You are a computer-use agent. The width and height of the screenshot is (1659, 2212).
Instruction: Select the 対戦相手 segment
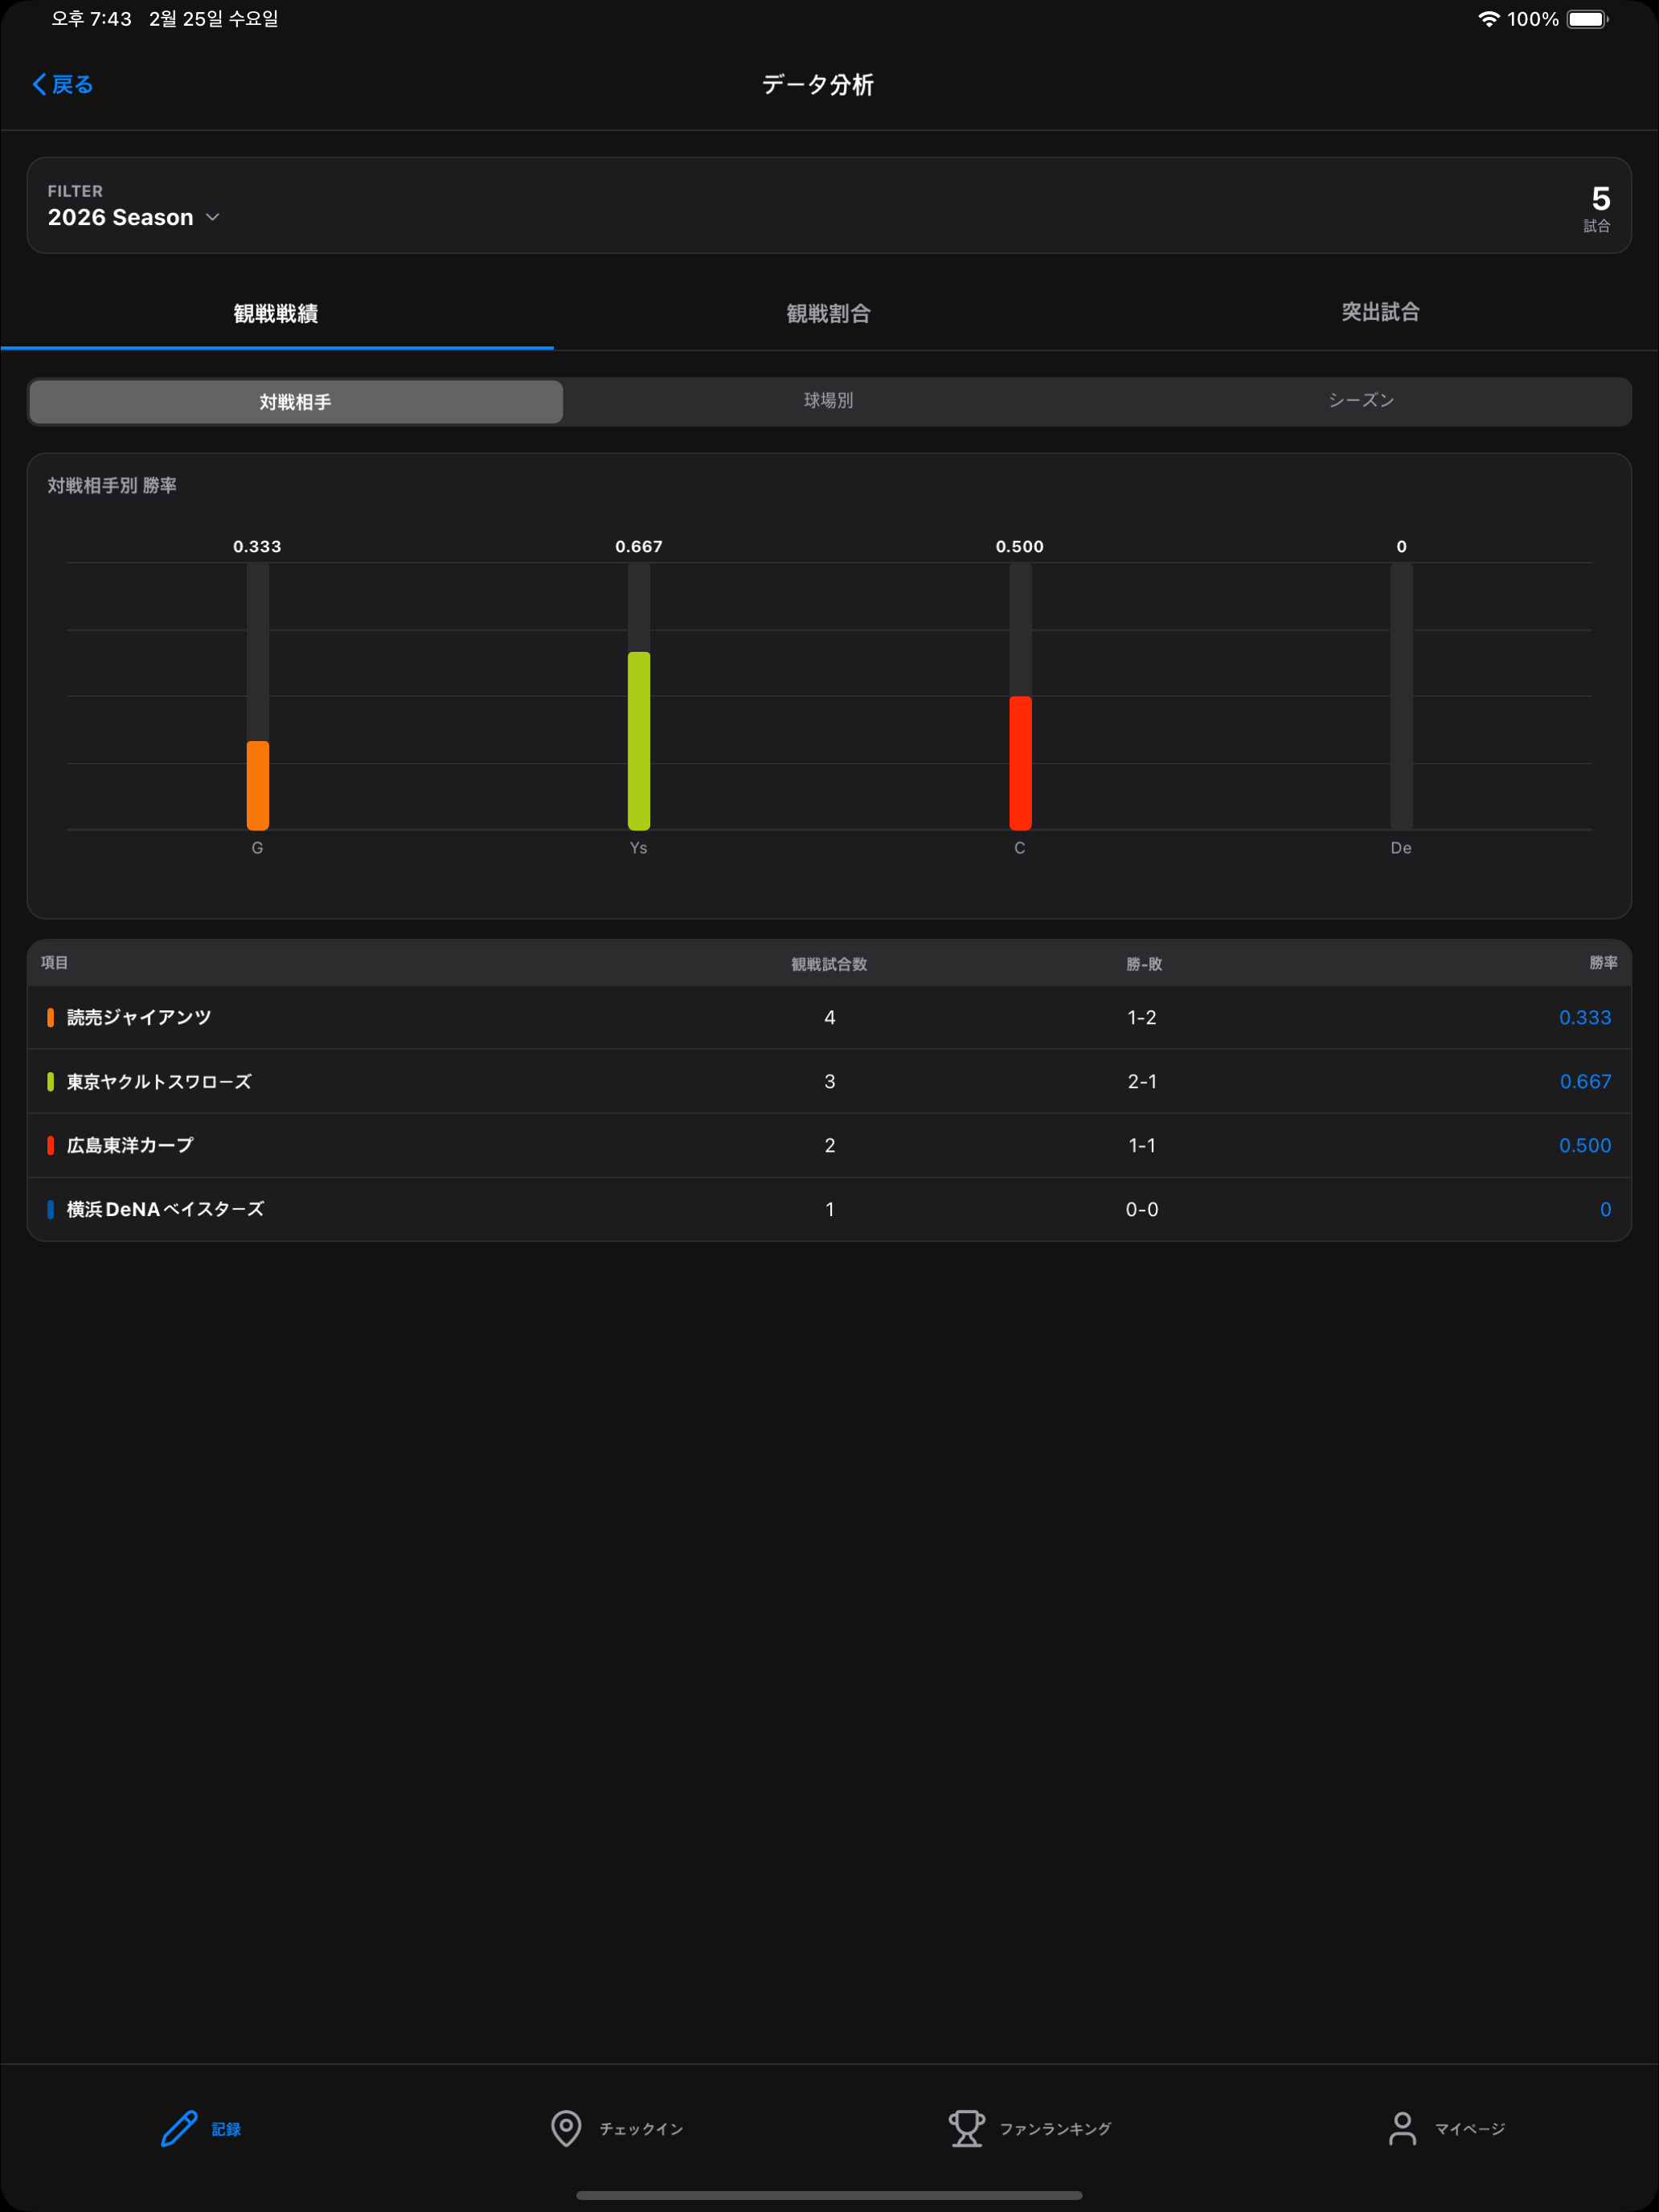(296, 402)
